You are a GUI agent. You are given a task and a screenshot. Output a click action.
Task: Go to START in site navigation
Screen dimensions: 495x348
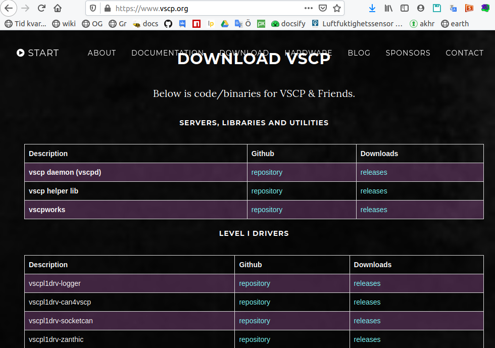tap(37, 53)
